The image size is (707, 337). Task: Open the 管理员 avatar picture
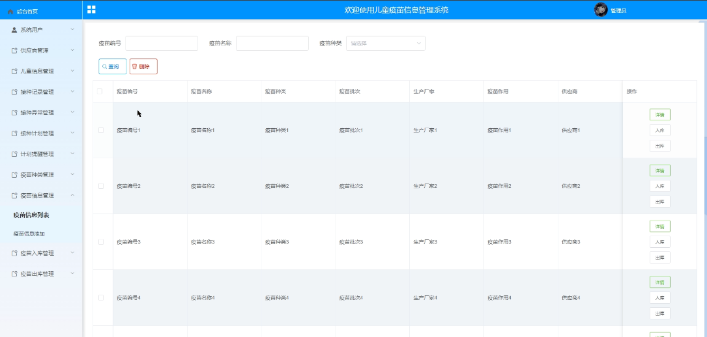pyautogui.click(x=601, y=10)
